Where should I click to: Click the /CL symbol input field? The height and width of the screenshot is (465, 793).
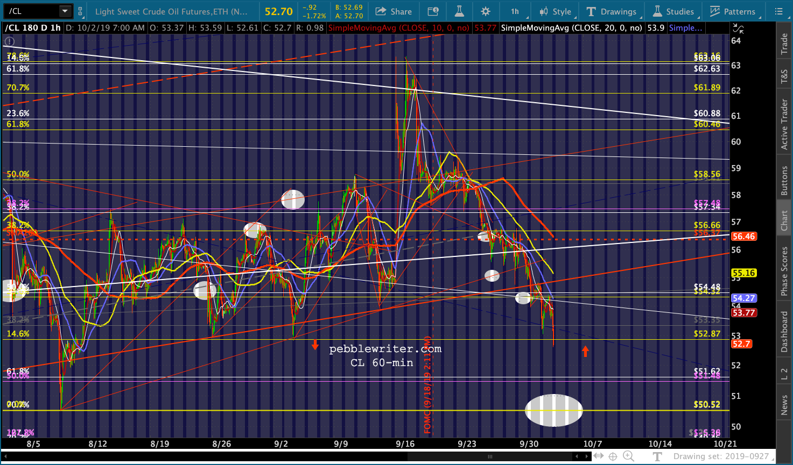[x=31, y=11]
